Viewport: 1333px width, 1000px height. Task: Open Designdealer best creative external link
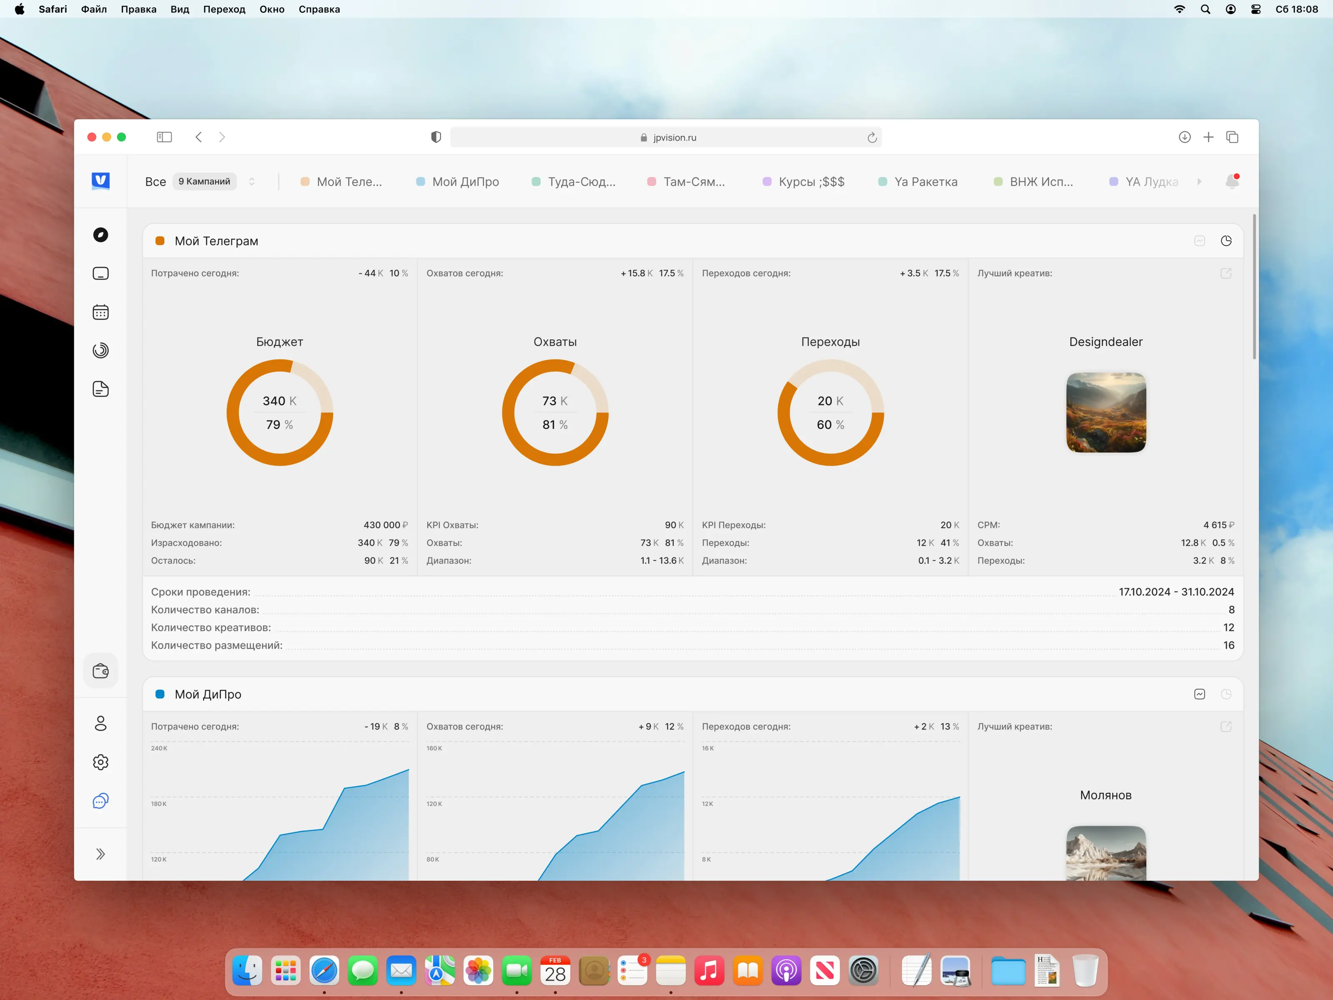(x=1226, y=274)
